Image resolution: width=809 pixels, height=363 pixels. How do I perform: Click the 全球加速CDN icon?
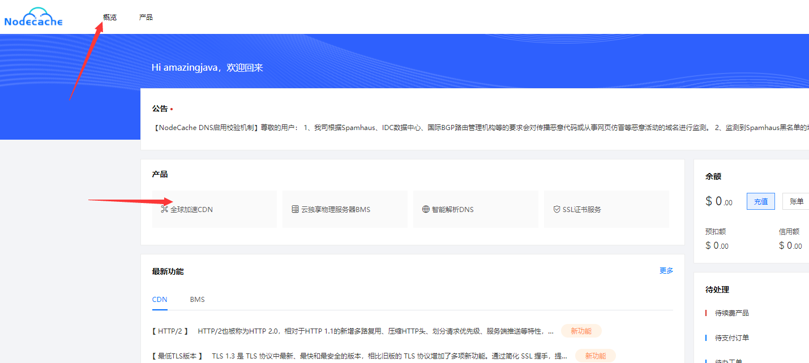pyautogui.click(x=164, y=209)
